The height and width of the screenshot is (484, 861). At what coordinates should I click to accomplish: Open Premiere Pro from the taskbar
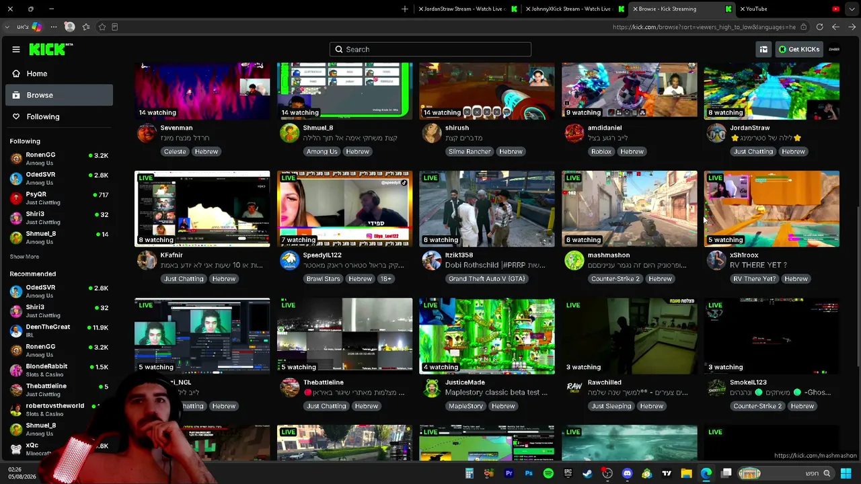point(509,474)
